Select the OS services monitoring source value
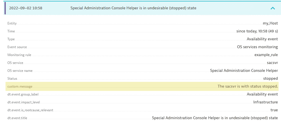This screenshot has width=281, height=124. pos(257,47)
